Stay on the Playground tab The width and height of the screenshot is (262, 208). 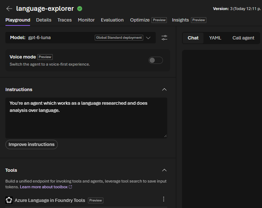click(x=18, y=20)
